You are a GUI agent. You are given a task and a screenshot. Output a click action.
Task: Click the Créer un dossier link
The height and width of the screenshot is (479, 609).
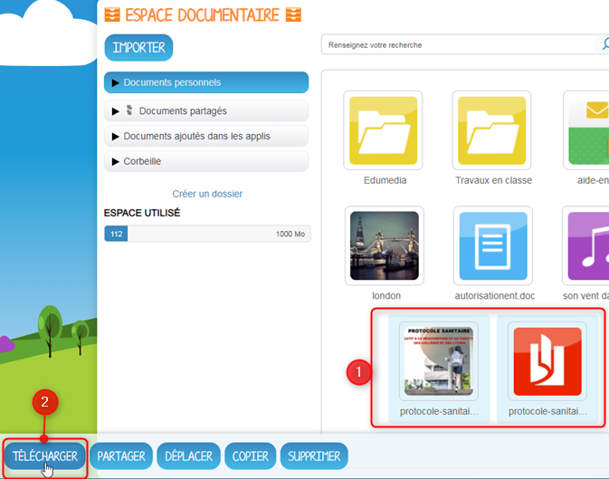coord(207,194)
